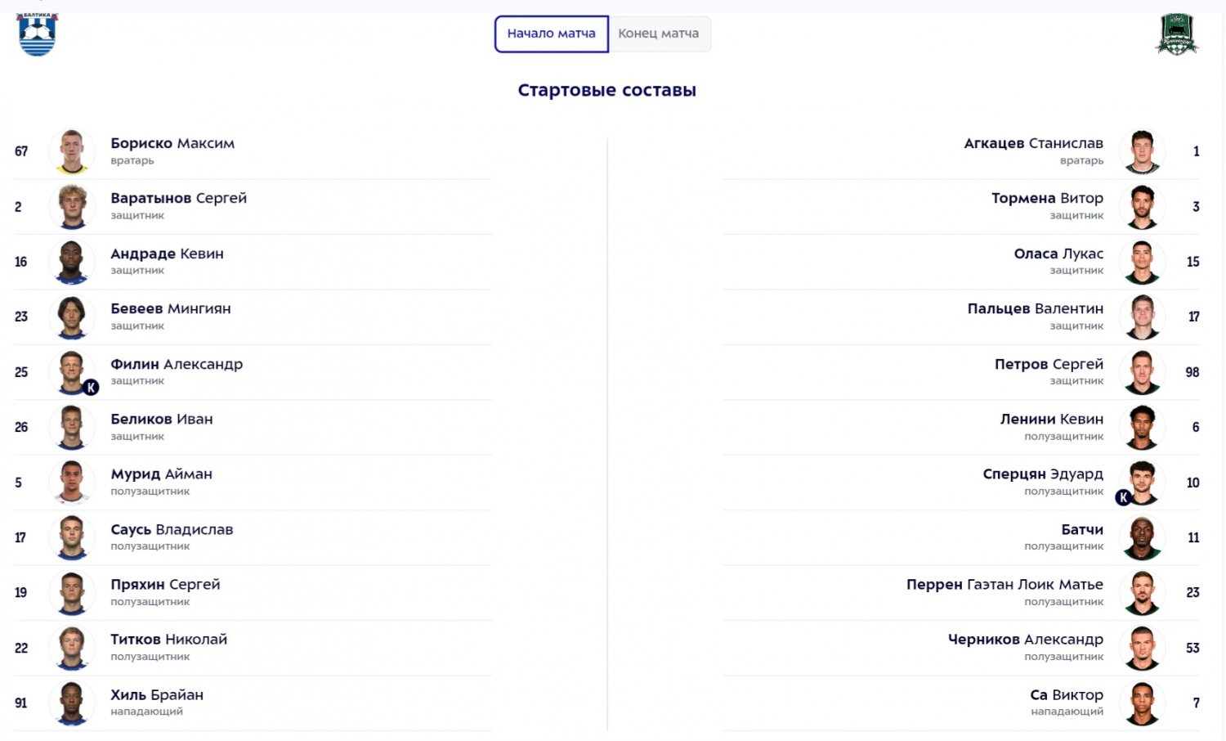
Task: Open Кевин Андраде's player link
Action: pos(167,254)
